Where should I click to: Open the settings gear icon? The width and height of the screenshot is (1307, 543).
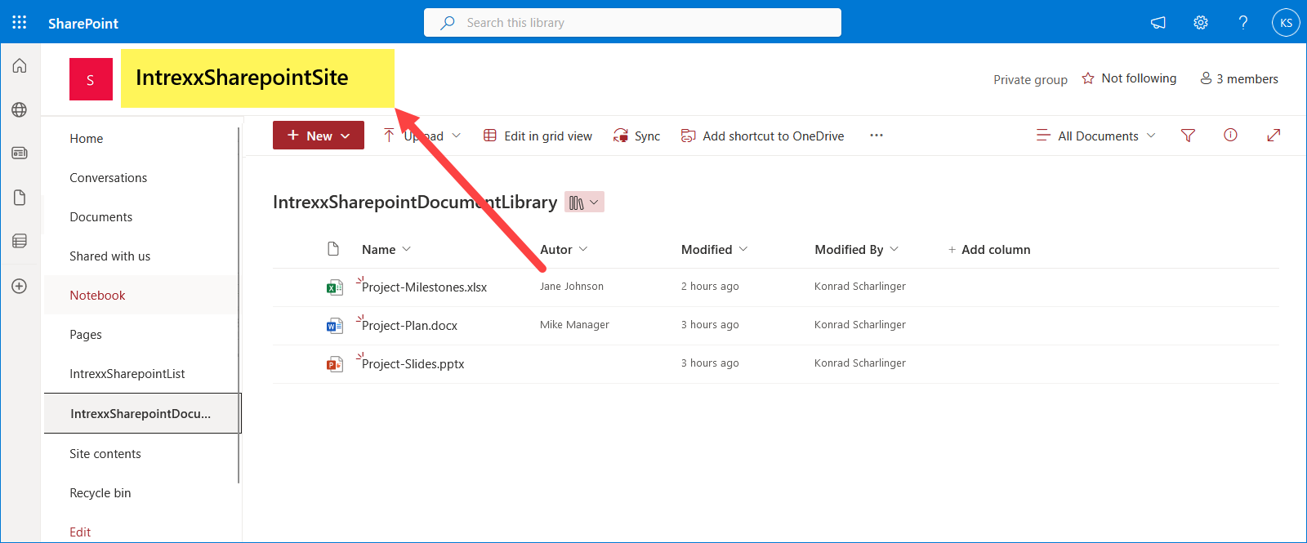coord(1201,23)
